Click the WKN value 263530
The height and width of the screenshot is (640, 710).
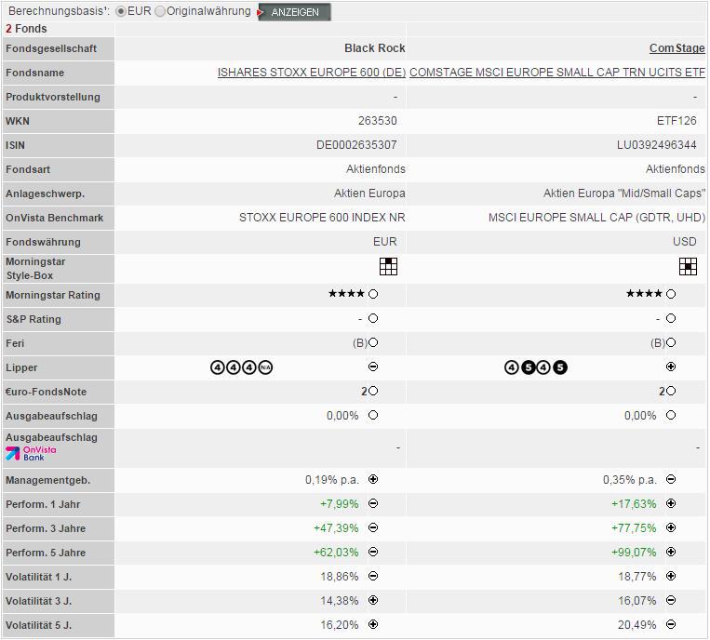377,121
